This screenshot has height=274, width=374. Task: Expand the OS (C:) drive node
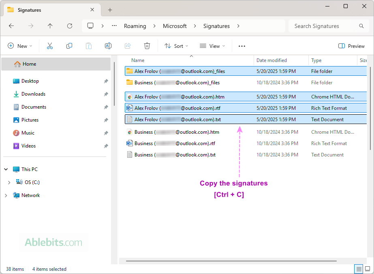(x=9, y=182)
